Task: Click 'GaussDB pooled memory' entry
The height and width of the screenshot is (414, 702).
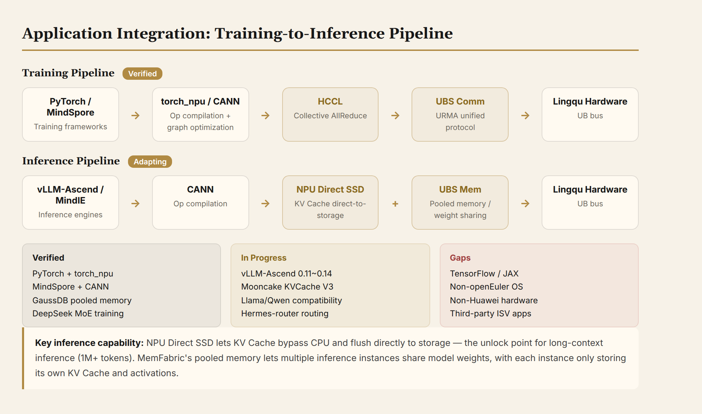Action: pyautogui.click(x=82, y=301)
